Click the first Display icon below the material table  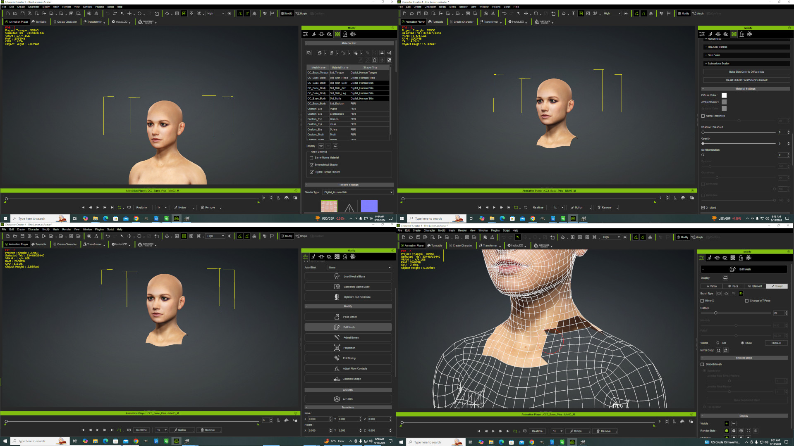tap(321, 146)
